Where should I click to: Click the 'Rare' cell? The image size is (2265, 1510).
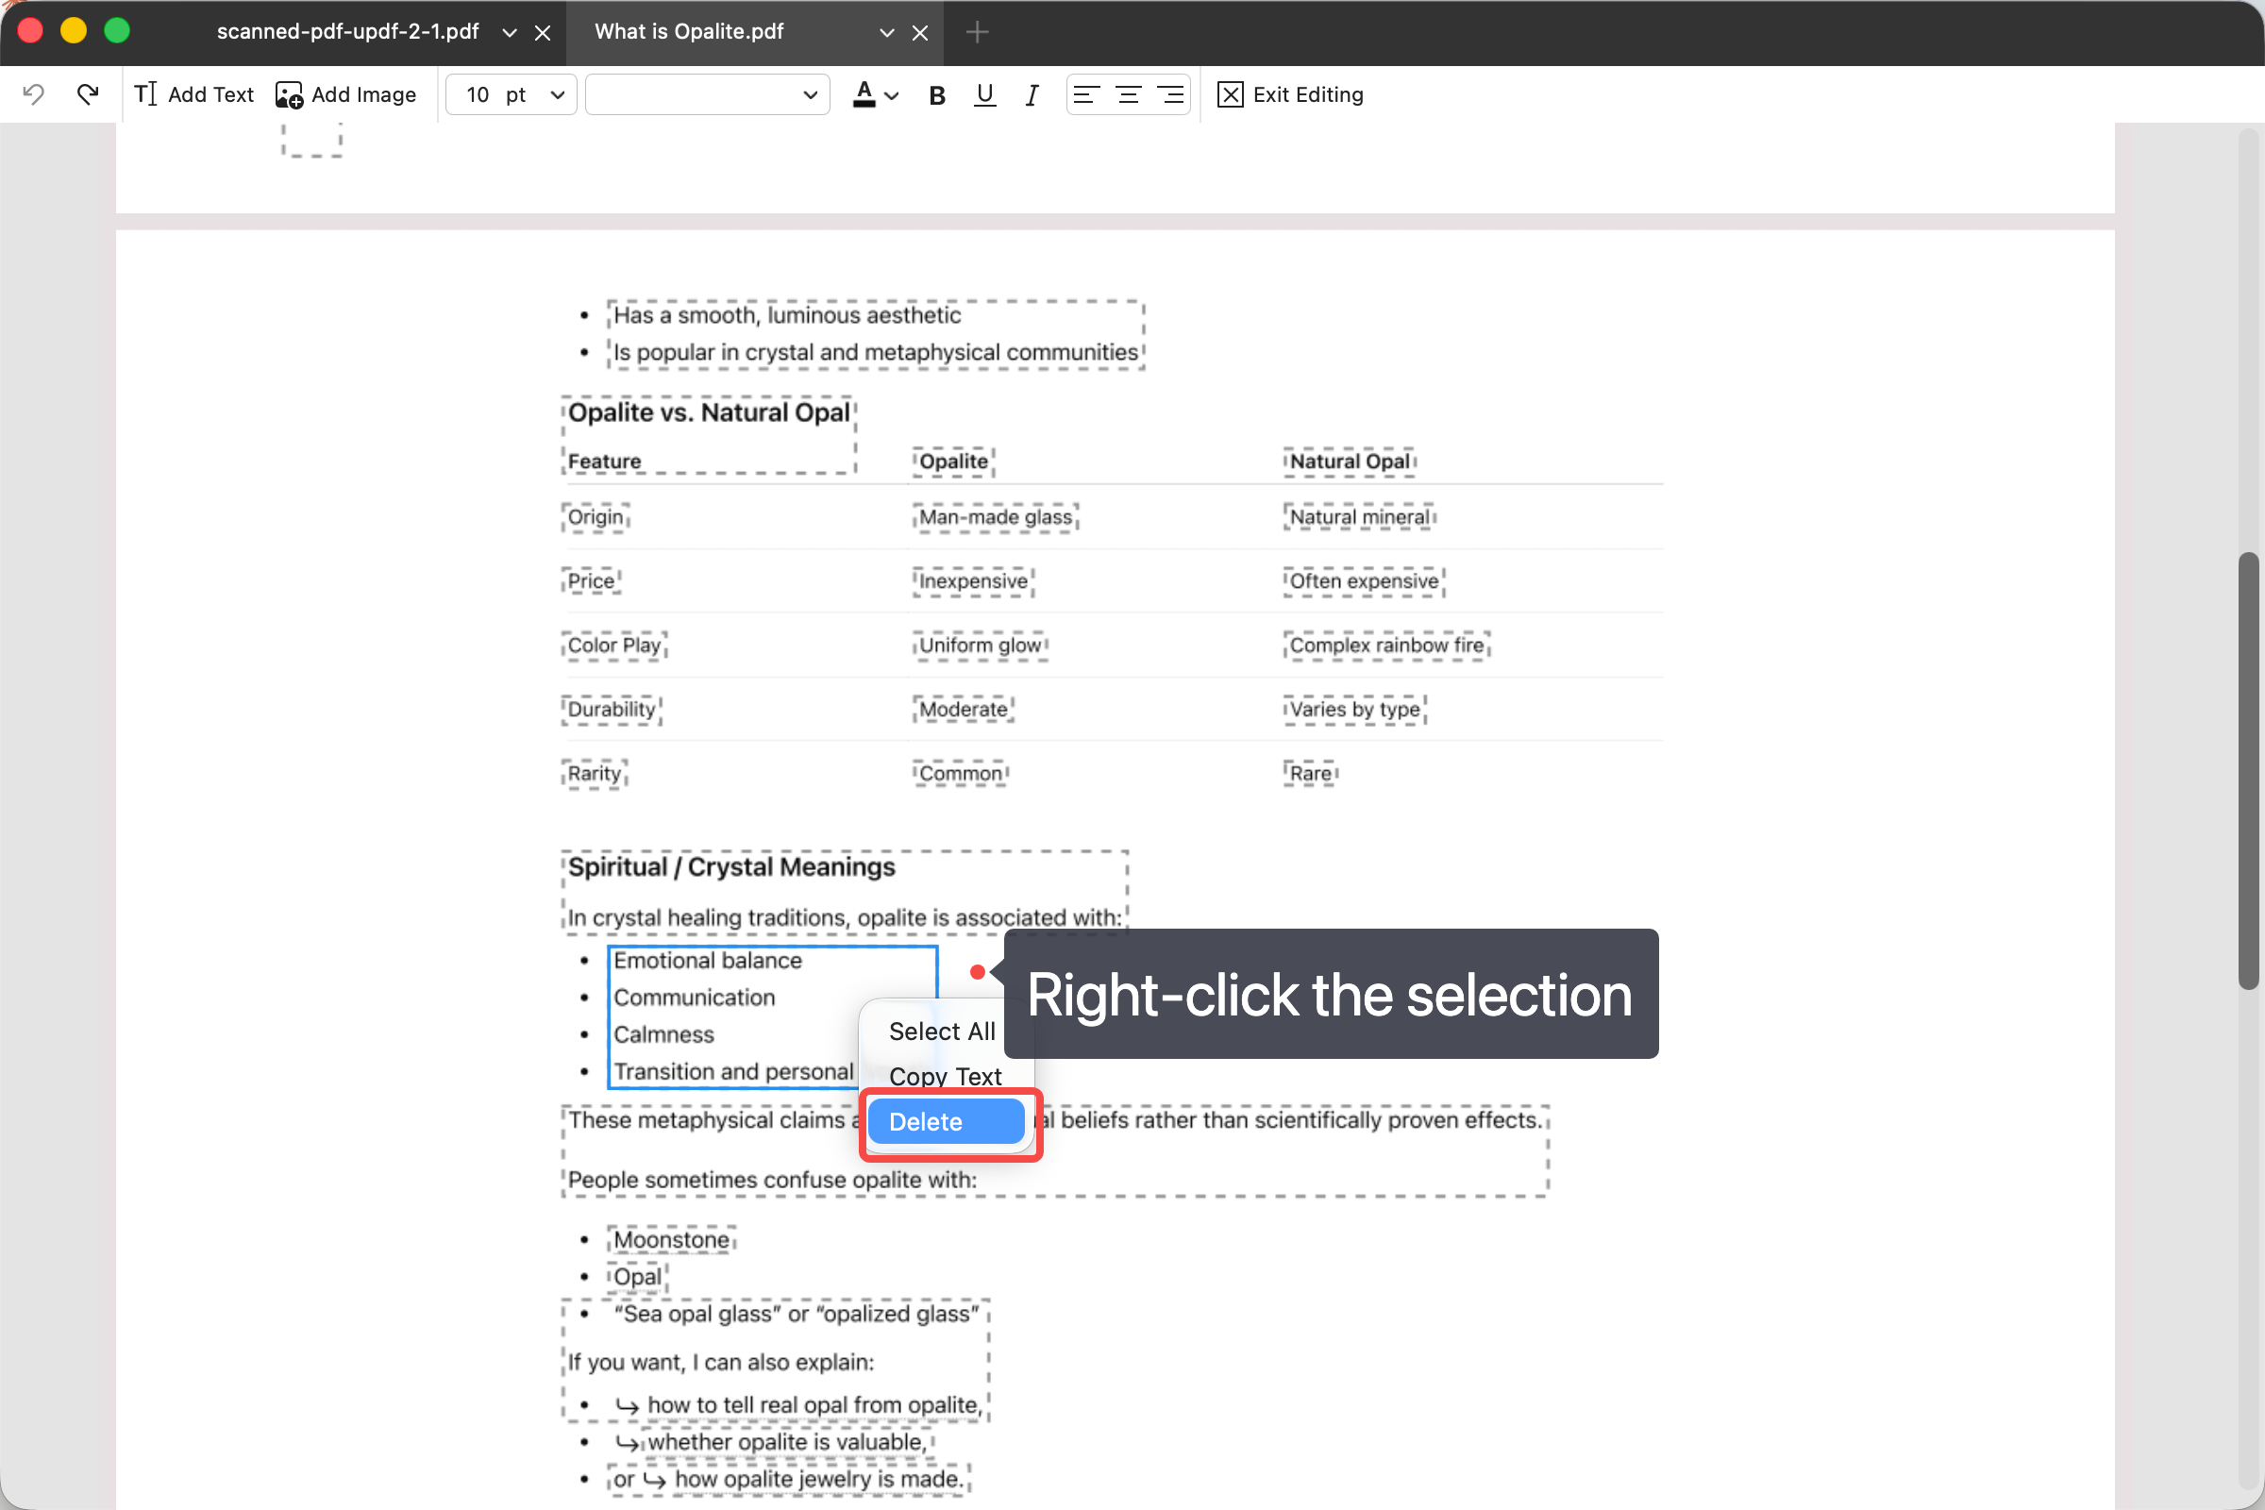point(1311,773)
